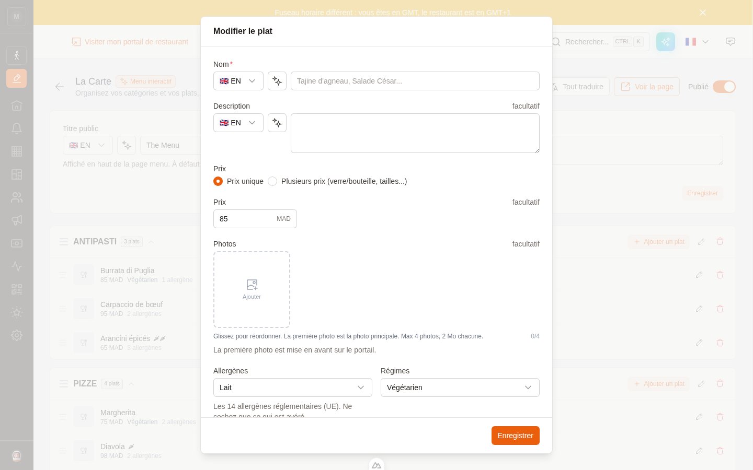The height and width of the screenshot is (470, 753).
Task: Open the customers people icon in sidebar
Action: (x=17, y=197)
